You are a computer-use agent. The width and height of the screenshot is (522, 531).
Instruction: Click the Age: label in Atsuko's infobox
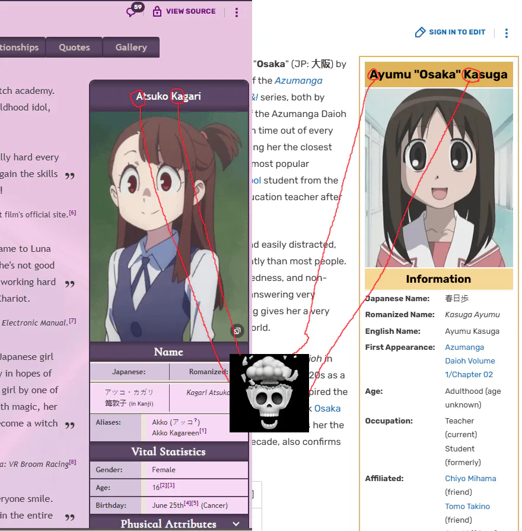[x=103, y=488]
